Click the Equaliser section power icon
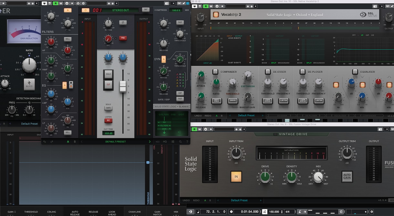Viewport: 394px width, 216px height. pos(355,71)
